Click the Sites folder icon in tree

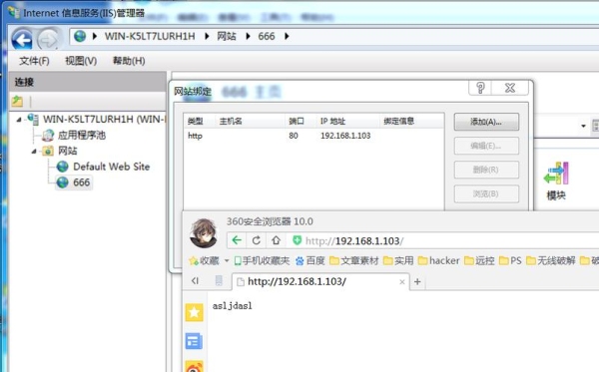pos(48,151)
